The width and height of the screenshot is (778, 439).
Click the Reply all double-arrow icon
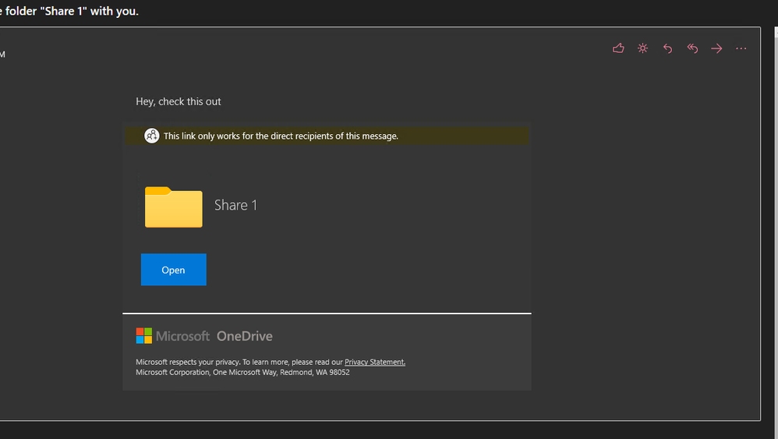(x=692, y=48)
